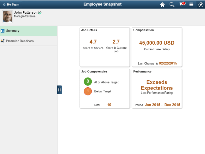The width and height of the screenshot is (205, 154).
Task: Click the Exceeds Expectations performance rating
Action: tap(157, 85)
